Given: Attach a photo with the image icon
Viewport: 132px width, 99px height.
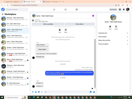Looking at the screenshot, I should click(36, 92).
